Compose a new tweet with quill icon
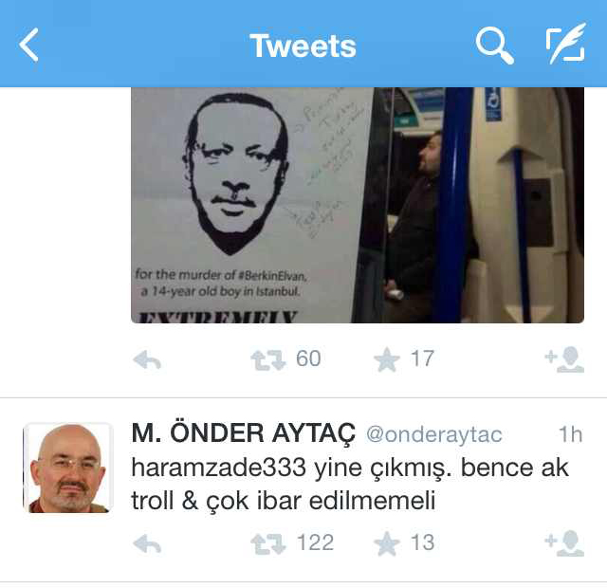Viewport: 607px width, 588px height. [x=566, y=44]
